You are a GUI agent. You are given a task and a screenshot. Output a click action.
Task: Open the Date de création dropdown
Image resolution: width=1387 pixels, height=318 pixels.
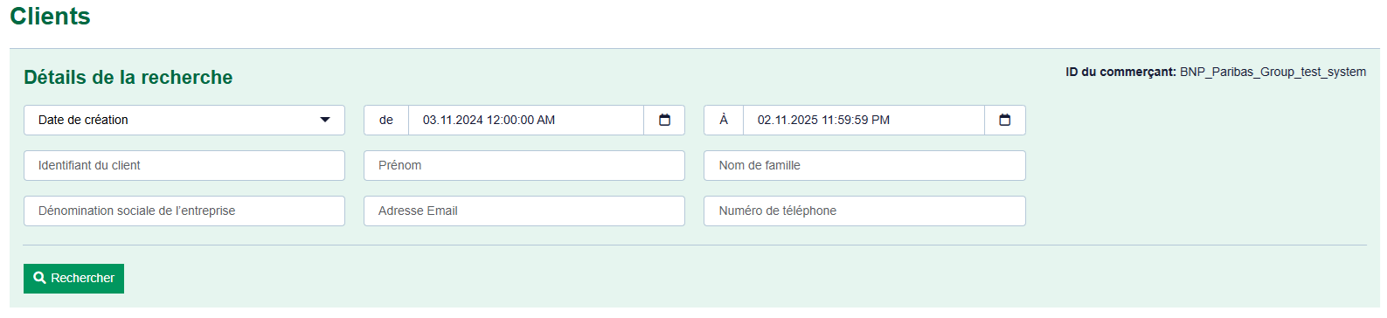(184, 120)
